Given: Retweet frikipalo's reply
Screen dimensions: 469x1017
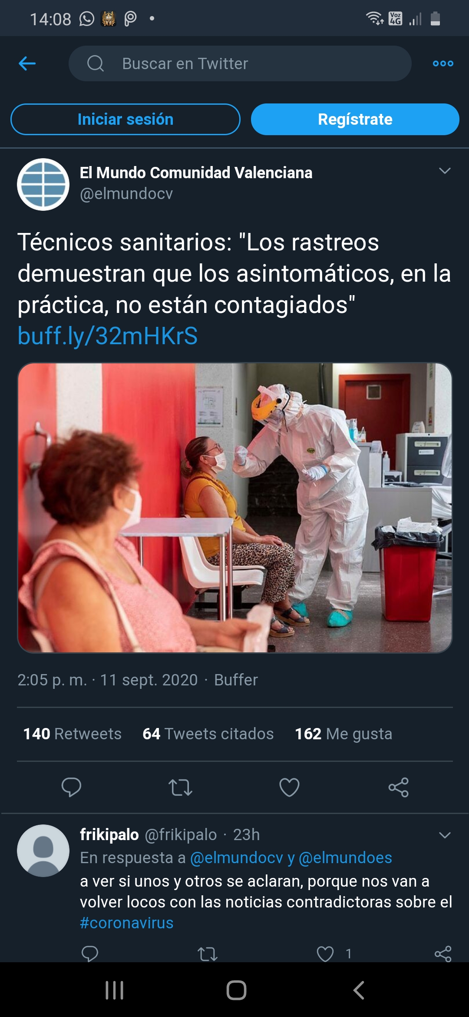Looking at the screenshot, I should pos(208,954).
